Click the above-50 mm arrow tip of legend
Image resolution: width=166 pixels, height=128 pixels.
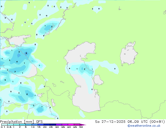(x=83, y=125)
